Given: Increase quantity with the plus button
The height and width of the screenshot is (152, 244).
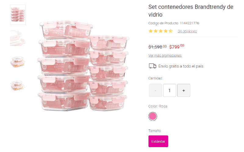Looking at the screenshot, I should [x=184, y=90].
